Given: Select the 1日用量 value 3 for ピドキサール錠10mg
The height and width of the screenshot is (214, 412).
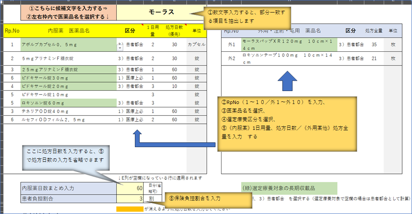Looking at the screenshot, I should pos(153,94).
